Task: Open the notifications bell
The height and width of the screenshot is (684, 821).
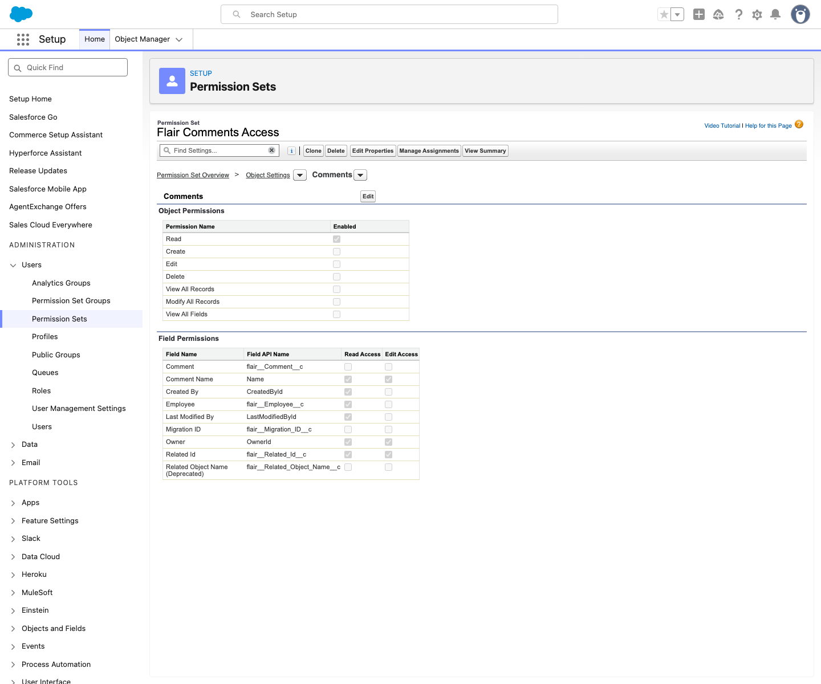Action: pyautogui.click(x=775, y=14)
